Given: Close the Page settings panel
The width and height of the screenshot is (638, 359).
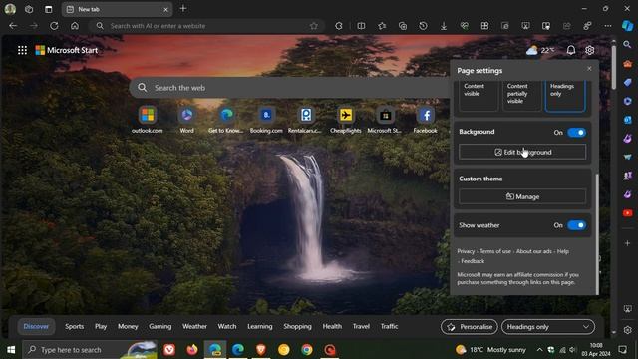Looking at the screenshot, I should 589,69.
